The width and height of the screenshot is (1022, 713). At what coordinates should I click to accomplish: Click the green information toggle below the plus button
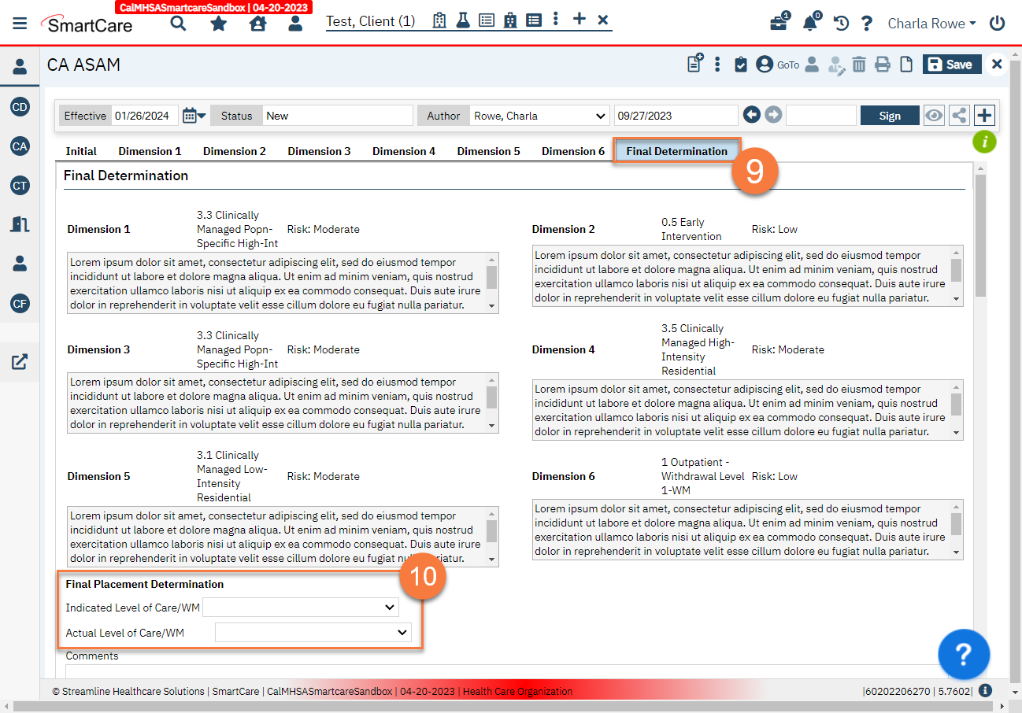[986, 142]
